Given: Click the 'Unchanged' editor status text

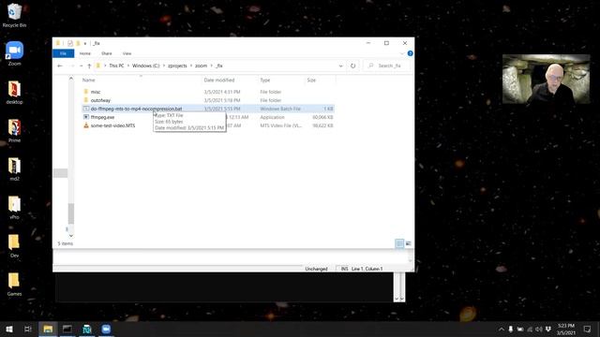Looking at the screenshot, I should [316, 269].
